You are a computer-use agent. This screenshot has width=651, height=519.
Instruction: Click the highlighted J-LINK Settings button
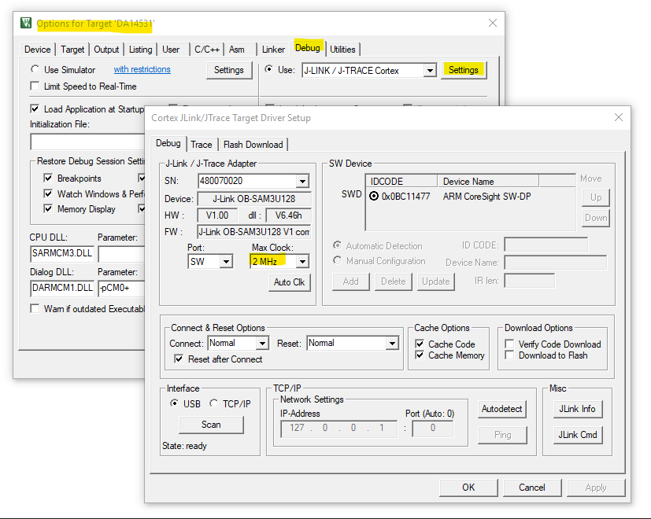click(x=464, y=70)
